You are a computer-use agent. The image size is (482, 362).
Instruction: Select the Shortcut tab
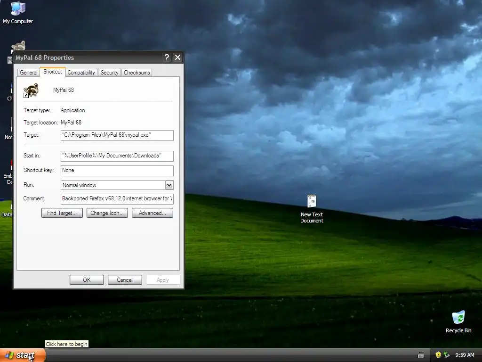53,72
